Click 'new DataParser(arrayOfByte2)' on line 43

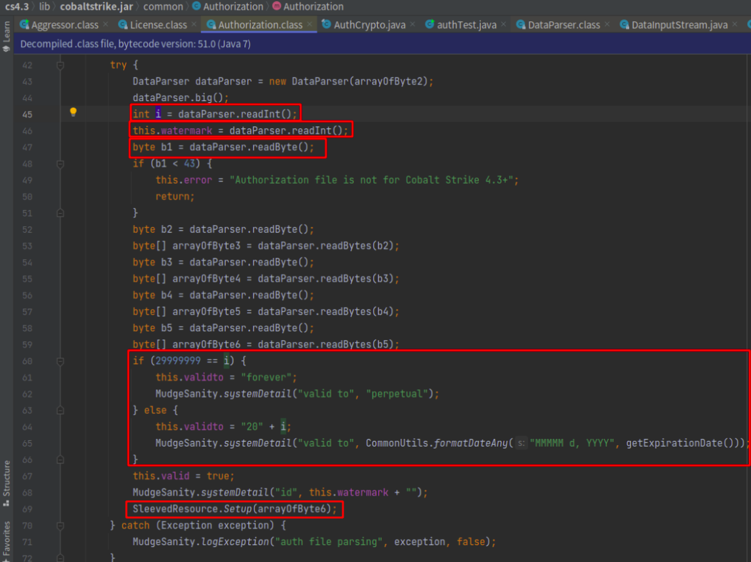tap(348, 81)
